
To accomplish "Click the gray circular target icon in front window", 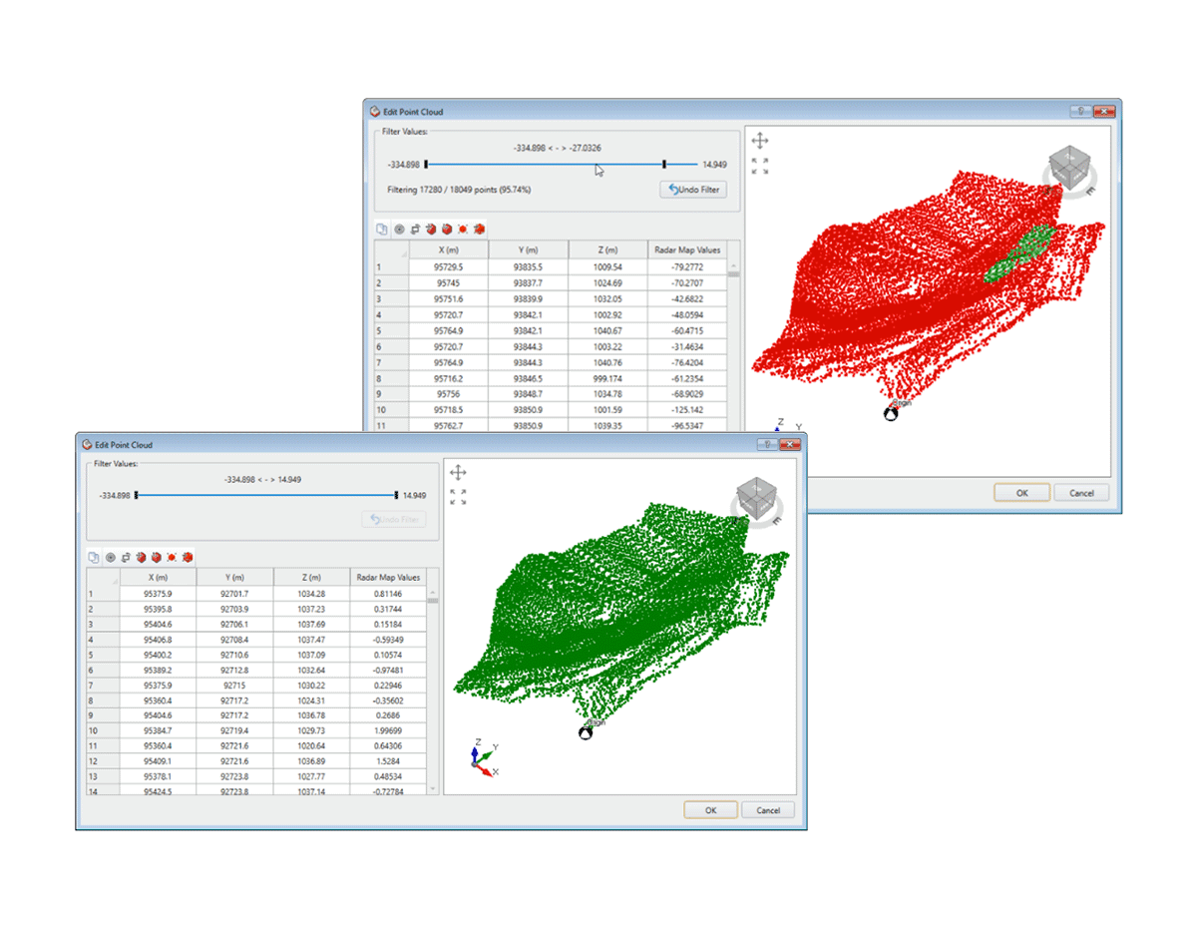I will point(111,557).
